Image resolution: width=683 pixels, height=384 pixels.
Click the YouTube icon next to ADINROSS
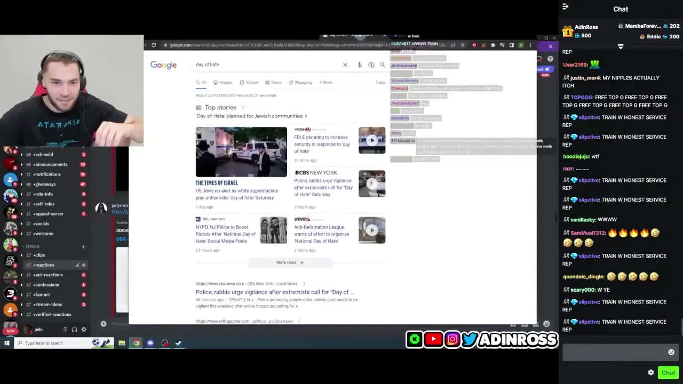pyautogui.click(x=433, y=339)
